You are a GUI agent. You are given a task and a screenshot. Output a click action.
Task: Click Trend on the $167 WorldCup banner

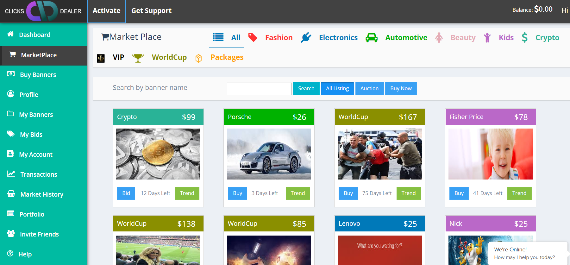click(409, 193)
